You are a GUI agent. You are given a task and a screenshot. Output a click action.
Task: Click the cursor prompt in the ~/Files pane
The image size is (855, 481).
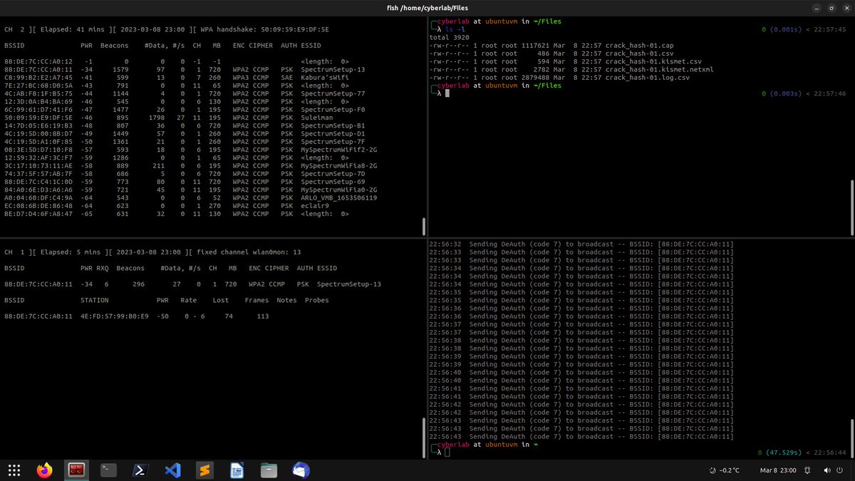pyautogui.click(x=447, y=93)
